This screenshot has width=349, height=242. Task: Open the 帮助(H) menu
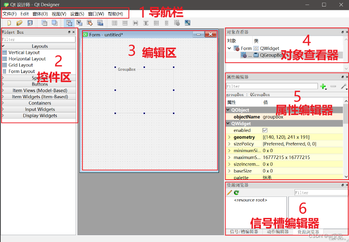(115, 14)
